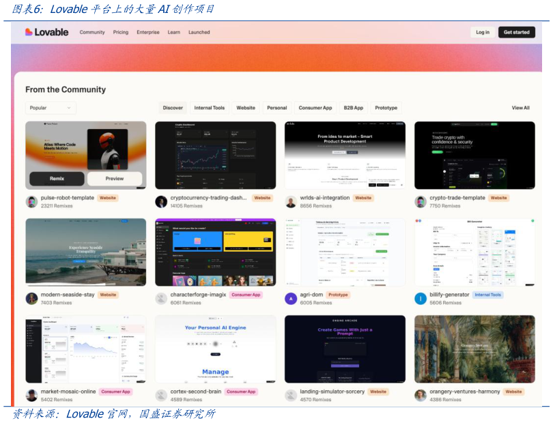
Task: Click the modern-seaside-stay author avatar
Action: [31, 299]
